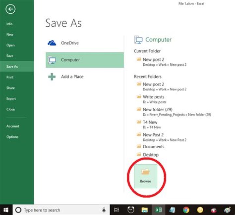Open Excel Options
The width and height of the screenshot is (235, 215).
[12, 137]
